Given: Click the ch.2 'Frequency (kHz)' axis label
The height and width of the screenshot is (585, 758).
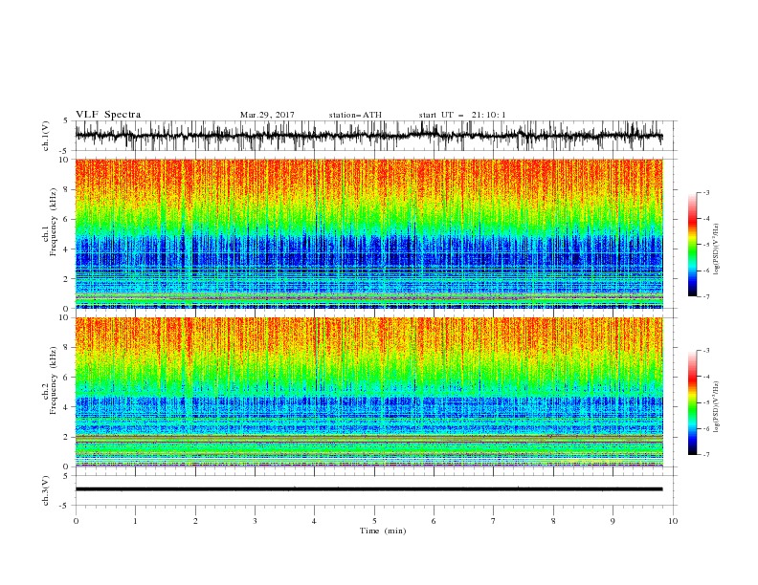Looking at the screenshot, I should coord(54,380).
